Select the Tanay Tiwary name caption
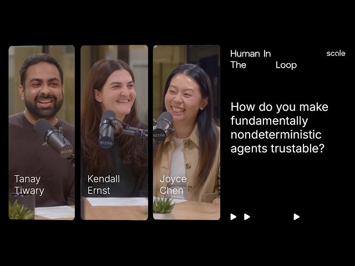355x266 pixels. click(x=29, y=185)
